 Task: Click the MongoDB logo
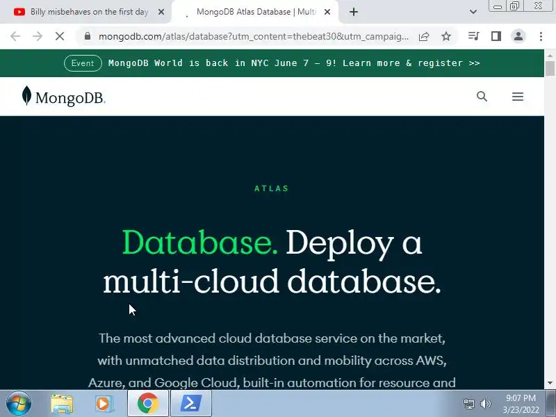pos(63,97)
